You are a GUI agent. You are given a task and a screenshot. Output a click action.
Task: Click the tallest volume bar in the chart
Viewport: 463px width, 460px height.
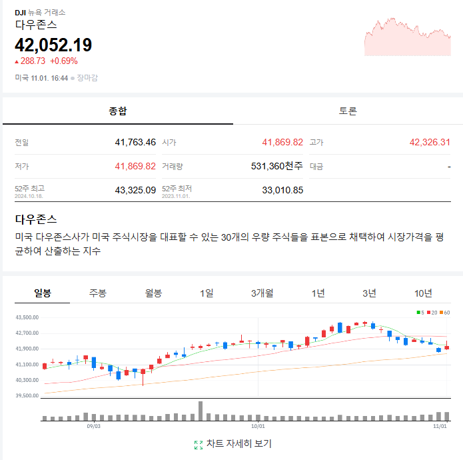pyautogui.click(x=200, y=411)
